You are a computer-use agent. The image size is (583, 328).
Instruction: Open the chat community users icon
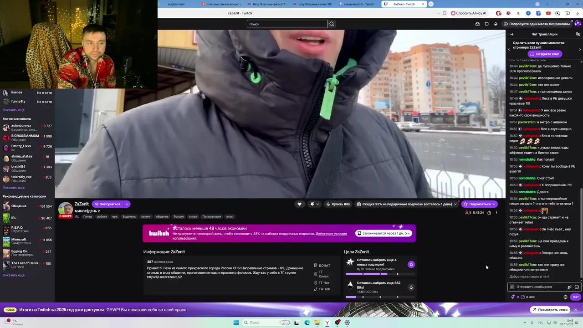click(578, 34)
